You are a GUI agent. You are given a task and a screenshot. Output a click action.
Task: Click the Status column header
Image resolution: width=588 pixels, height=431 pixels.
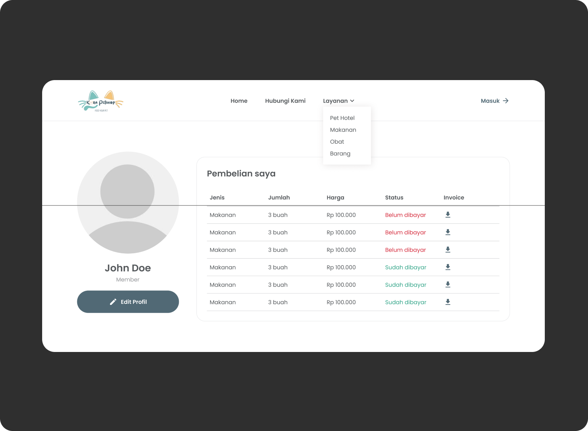394,197
